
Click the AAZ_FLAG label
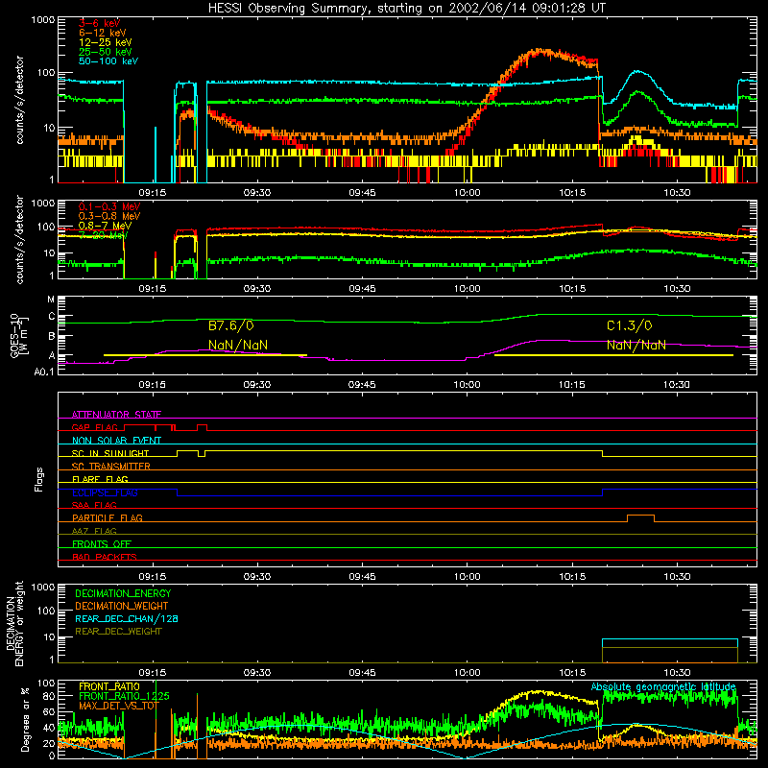click(x=94, y=531)
